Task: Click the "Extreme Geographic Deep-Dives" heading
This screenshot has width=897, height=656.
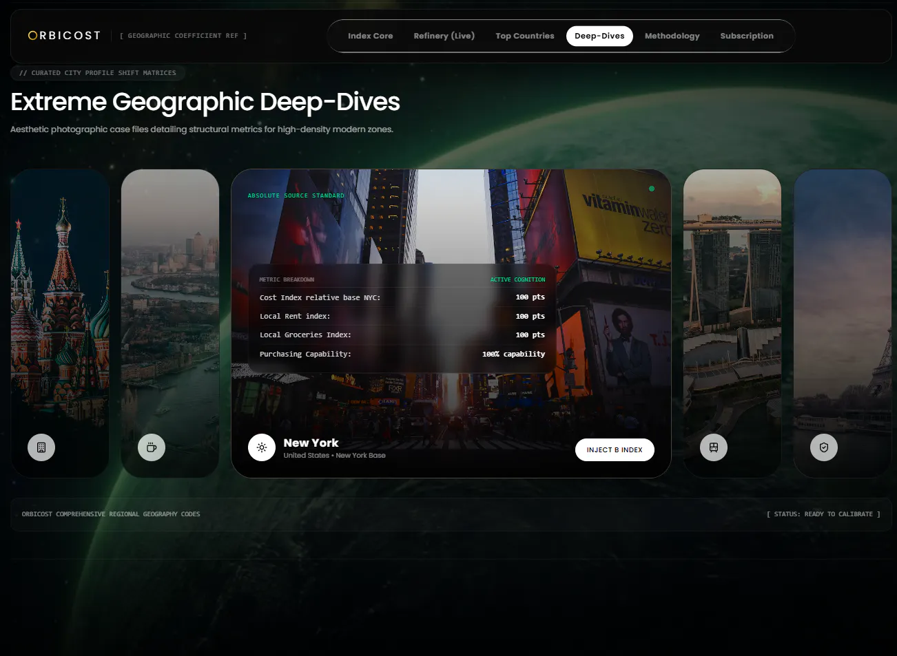Action: 205,102
